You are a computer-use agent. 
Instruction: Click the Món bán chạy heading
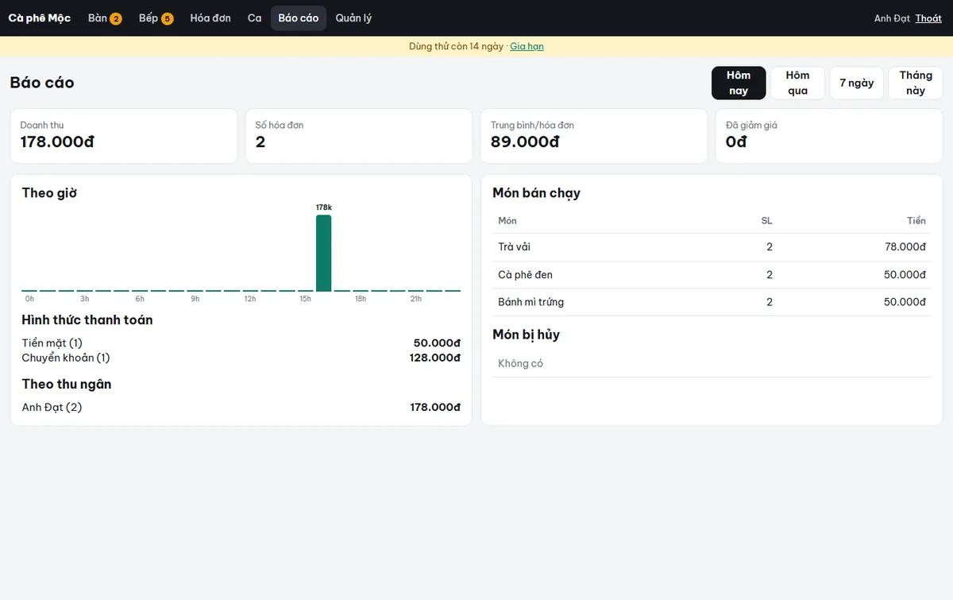click(x=536, y=193)
